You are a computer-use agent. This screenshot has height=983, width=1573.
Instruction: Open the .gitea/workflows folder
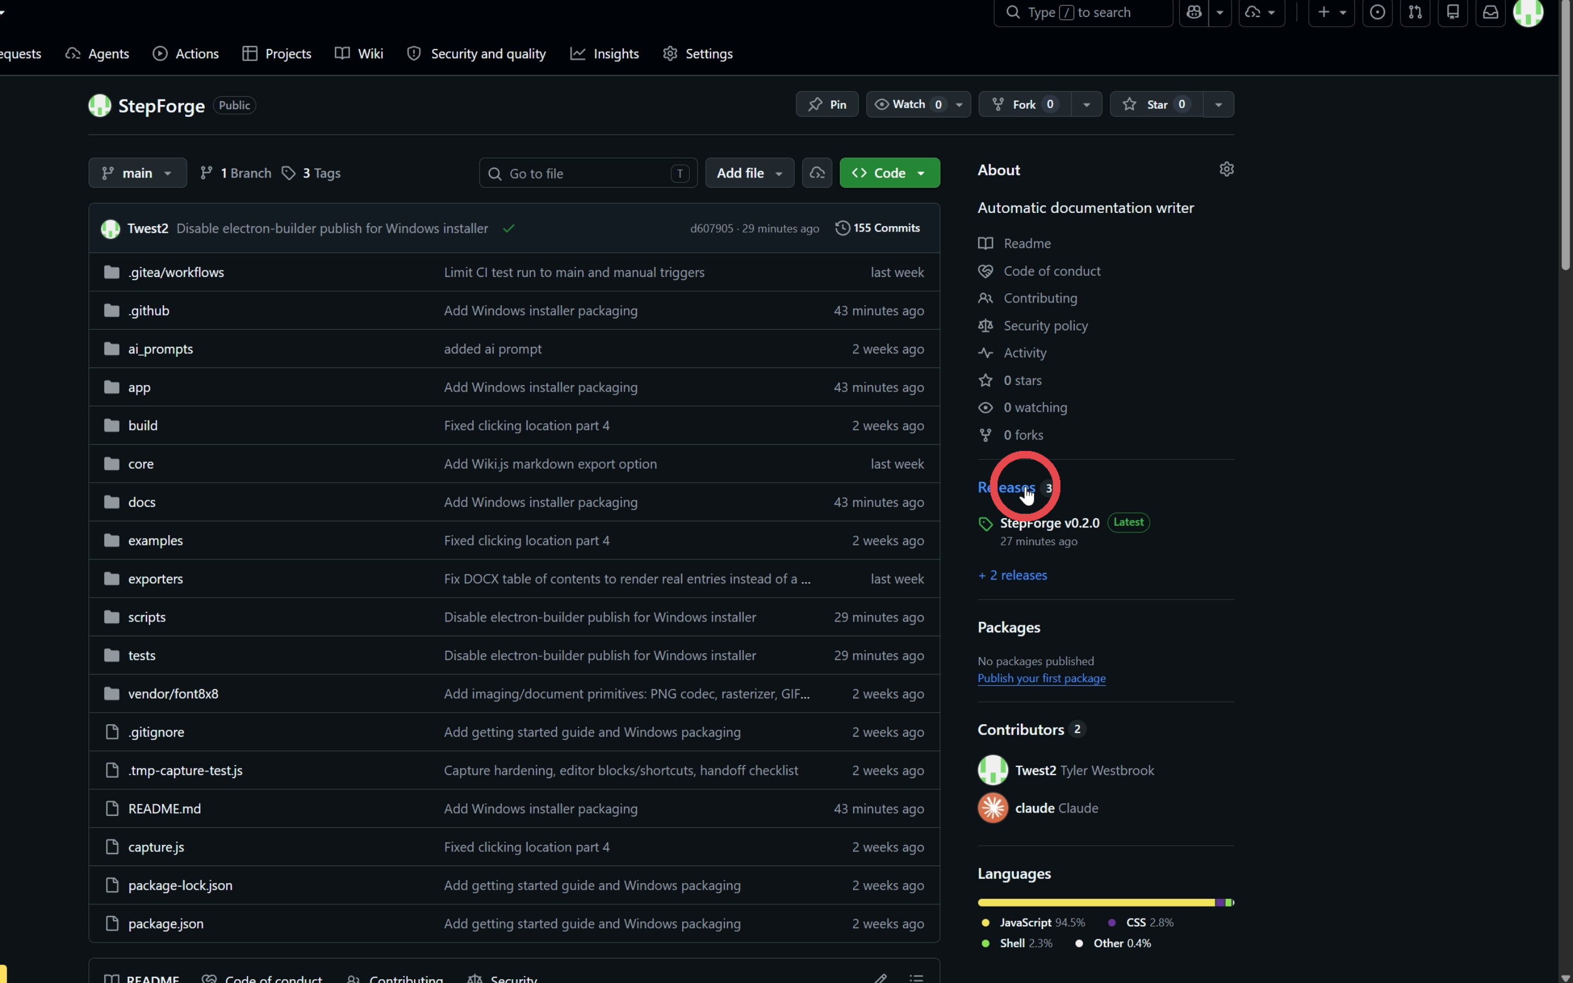click(176, 273)
